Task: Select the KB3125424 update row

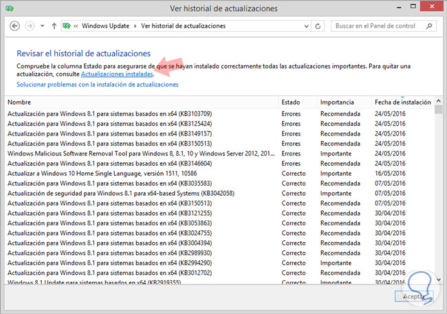Action: tap(219, 124)
